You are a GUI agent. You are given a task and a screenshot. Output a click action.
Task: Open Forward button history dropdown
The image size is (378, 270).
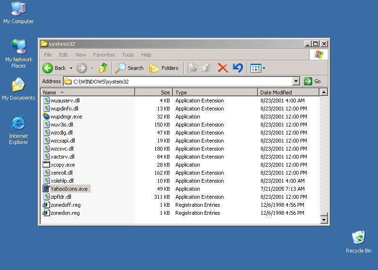pos(92,68)
